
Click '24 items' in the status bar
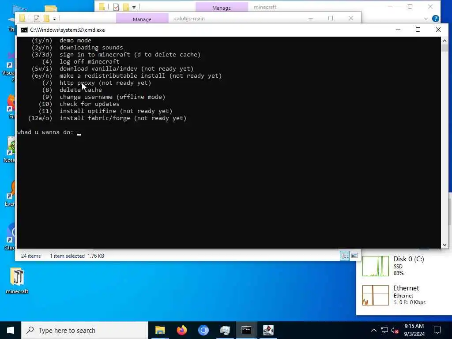click(31, 256)
